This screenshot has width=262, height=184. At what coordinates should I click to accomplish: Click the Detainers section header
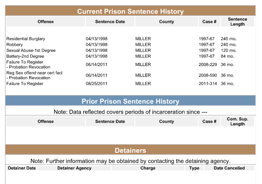(130, 150)
